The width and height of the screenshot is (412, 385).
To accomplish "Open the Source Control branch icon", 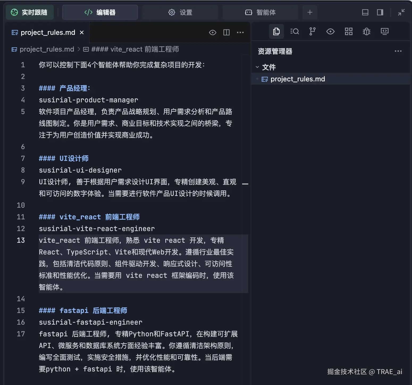I will pyautogui.click(x=312, y=32).
